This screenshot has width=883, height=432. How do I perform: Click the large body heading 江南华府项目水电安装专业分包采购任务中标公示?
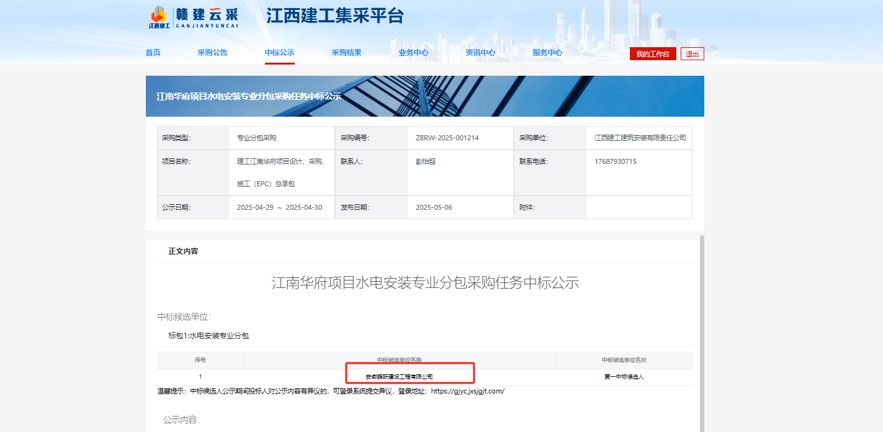pyautogui.click(x=425, y=283)
